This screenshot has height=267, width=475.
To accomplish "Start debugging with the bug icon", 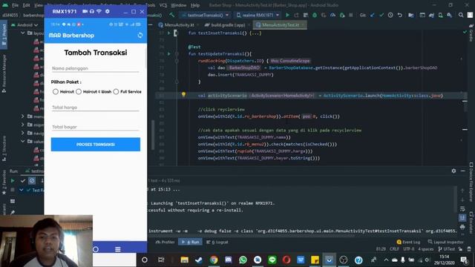I will [315, 15].
